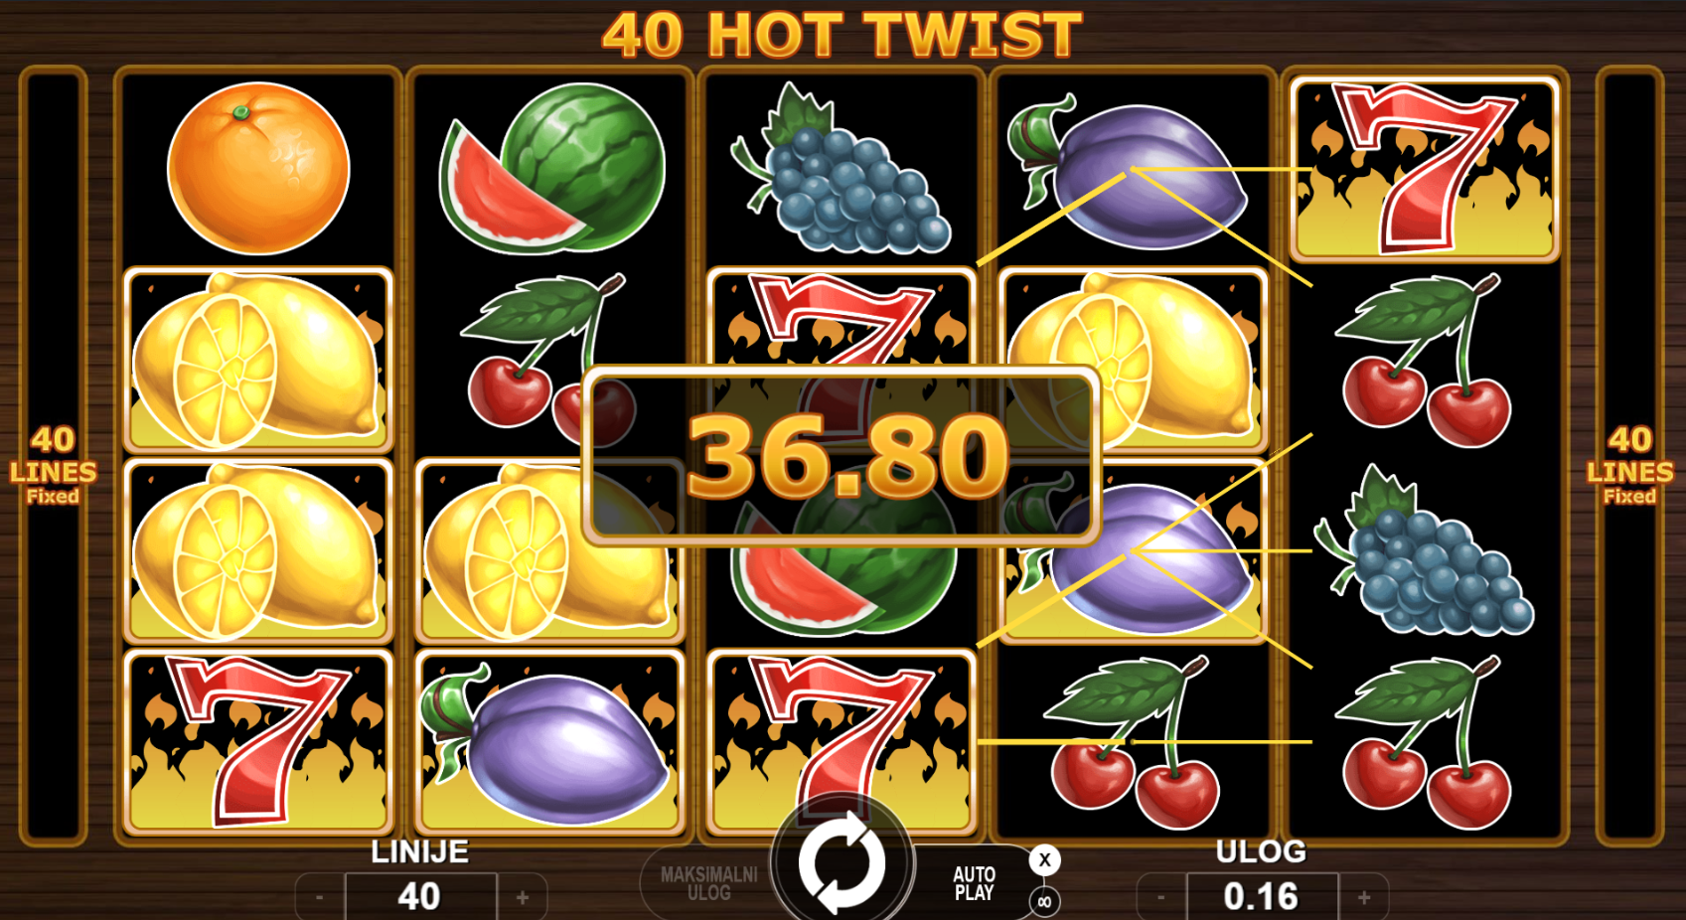Increase ULOG with the plus button
The height and width of the screenshot is (920, 1686).
pos(1364,897)
